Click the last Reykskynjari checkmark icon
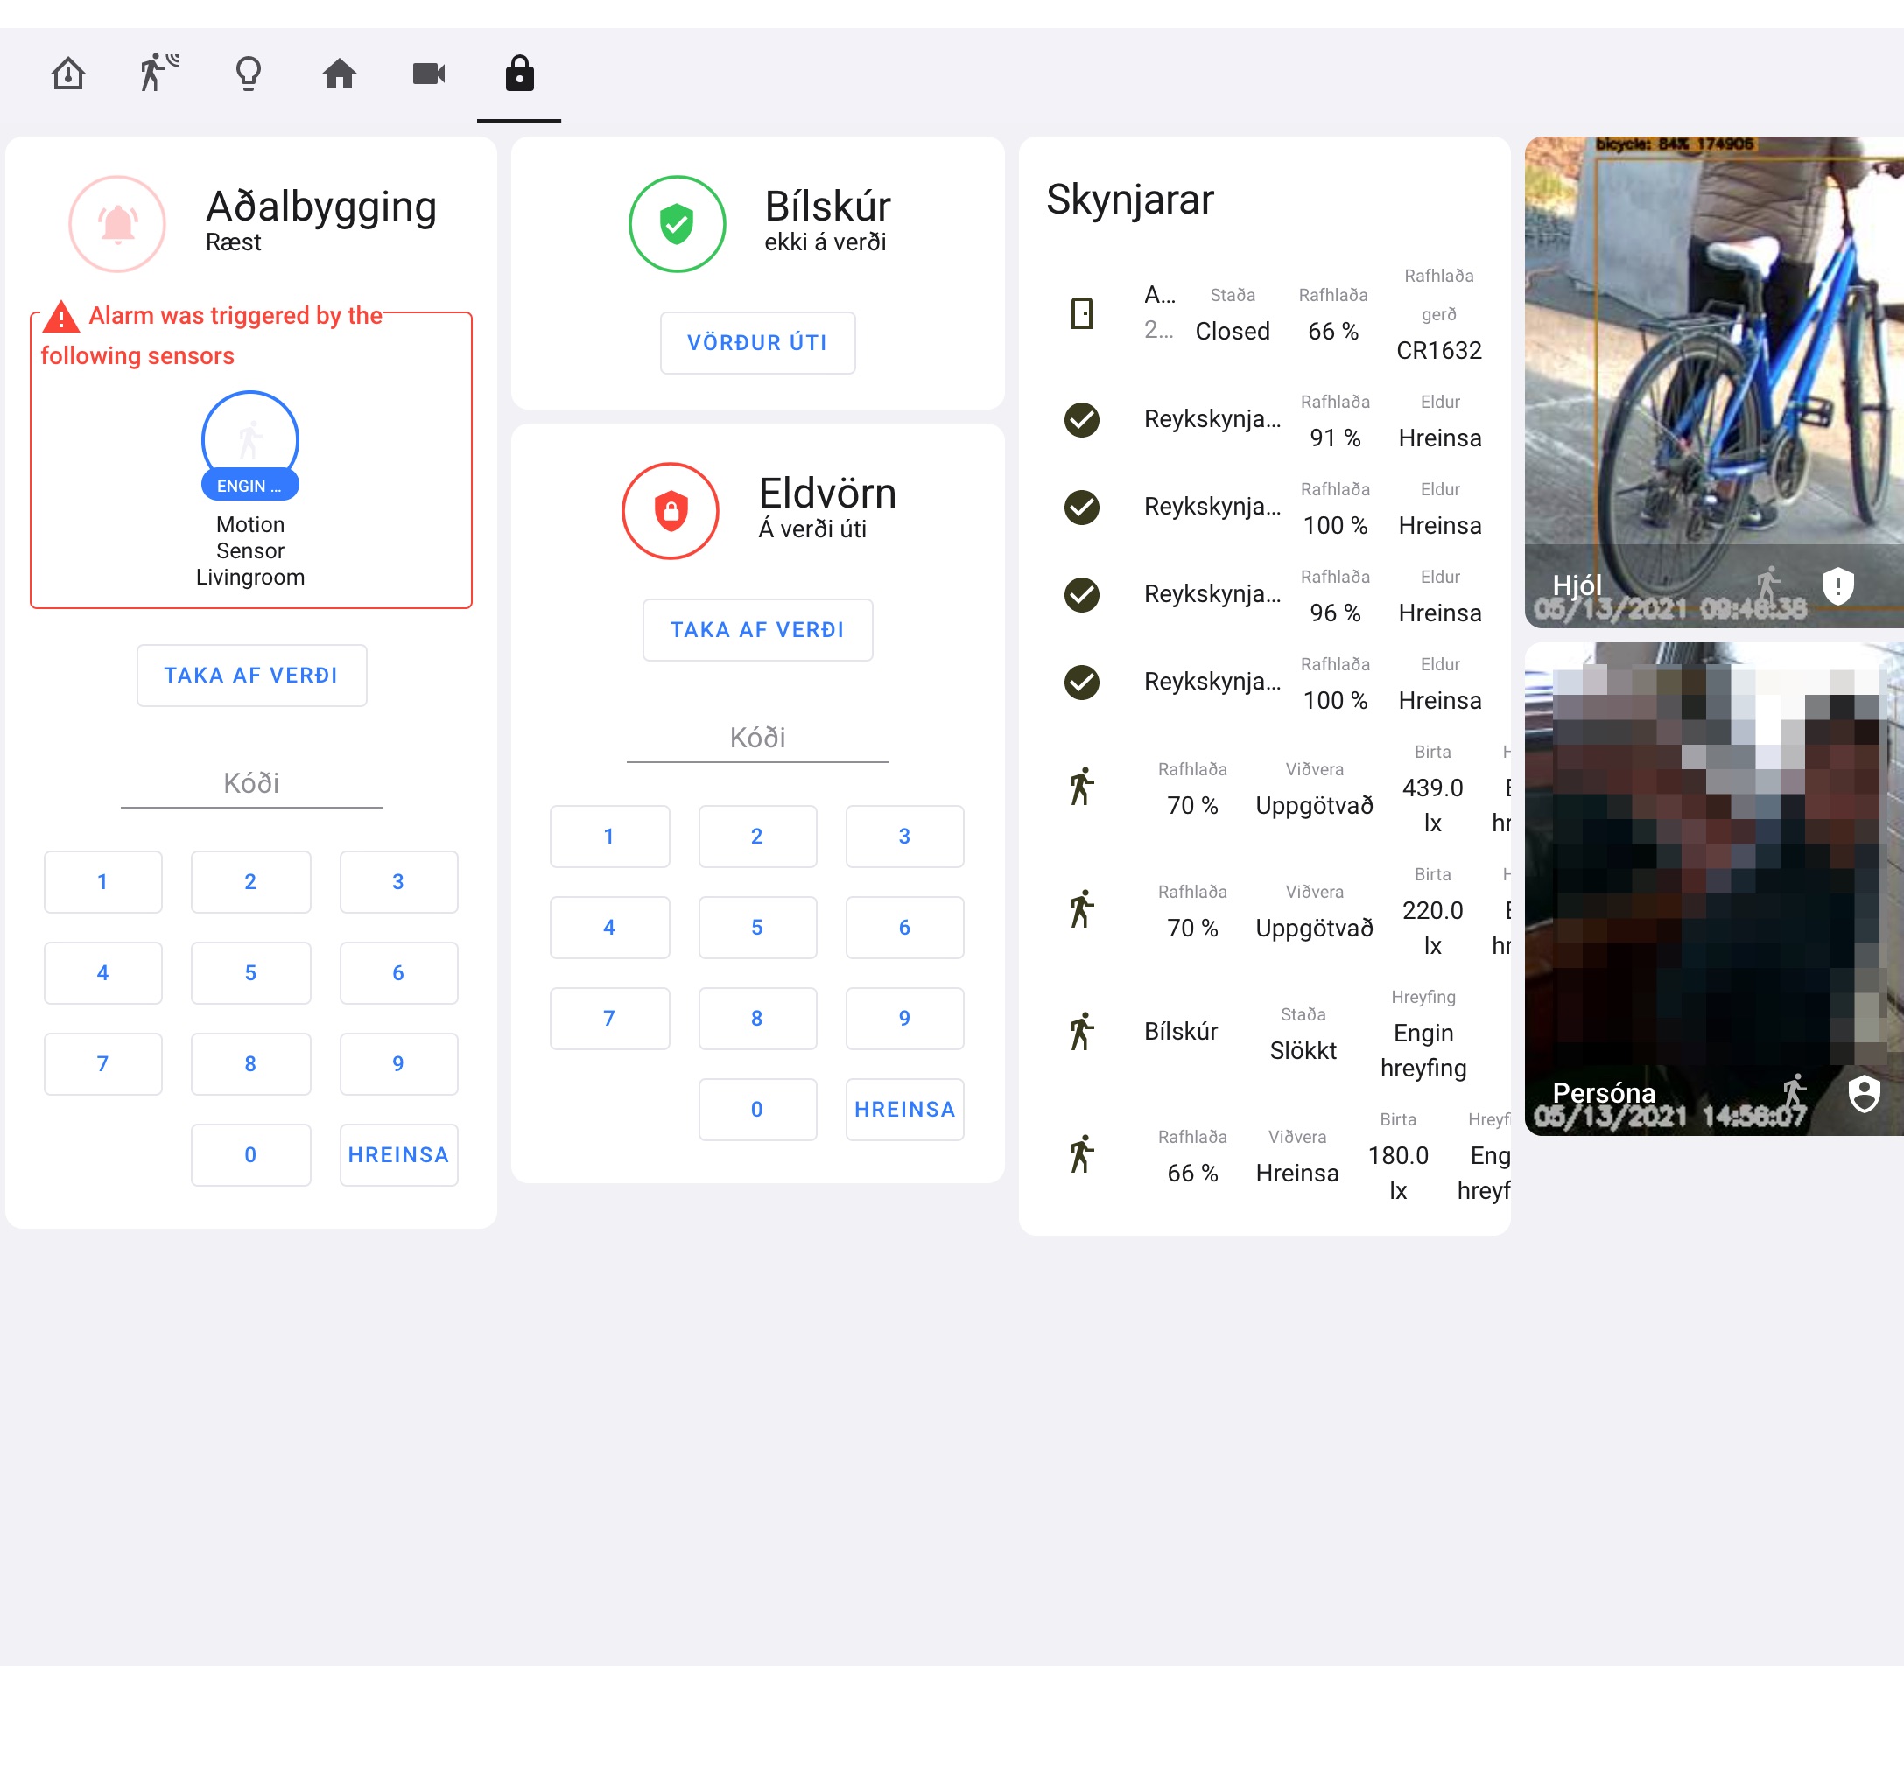The image size is (1904, 1787). tap(1081, 682)
